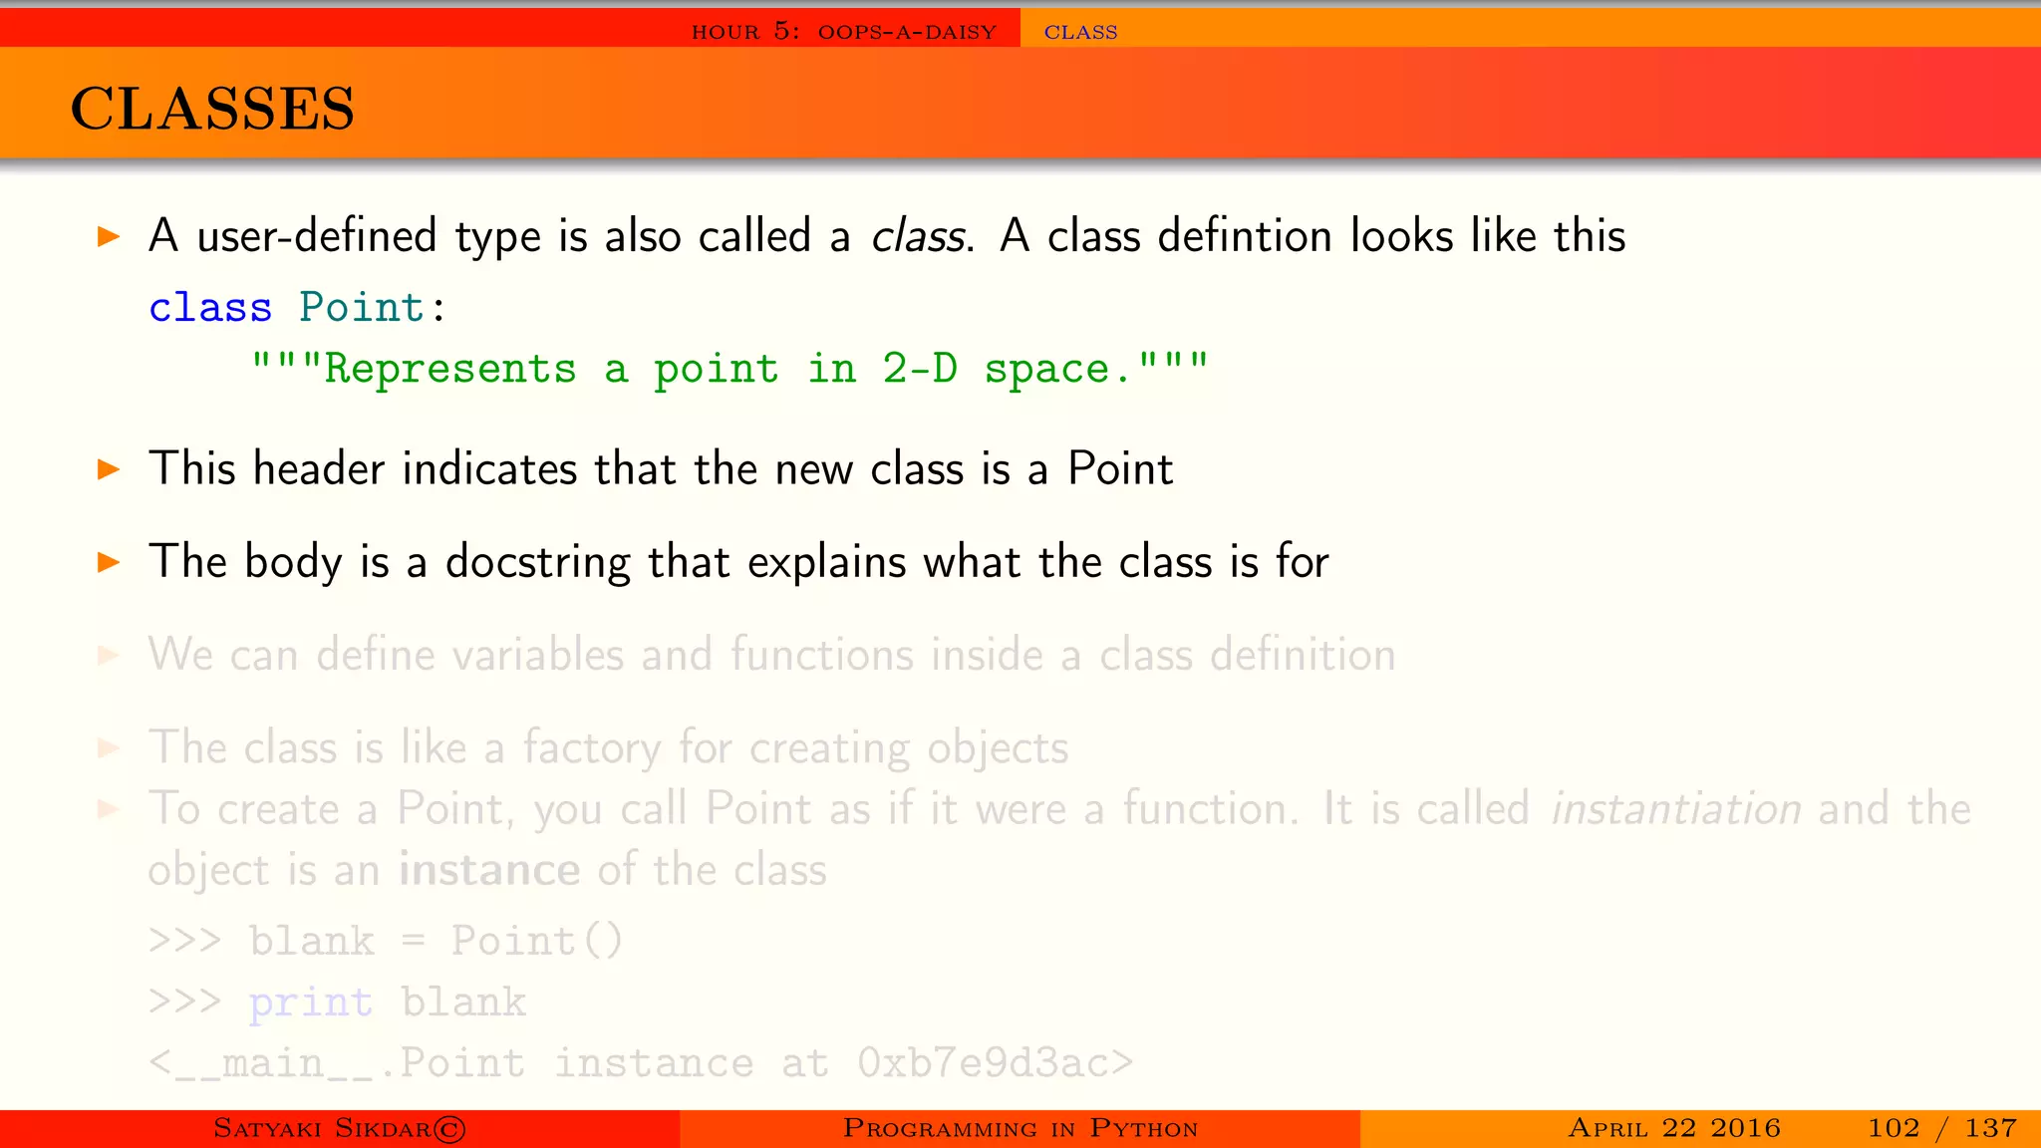Viewport: 2041px width, 1148px height.
Task: Click faded bullet beside 'To create a Point'
Action: [109, 809]
